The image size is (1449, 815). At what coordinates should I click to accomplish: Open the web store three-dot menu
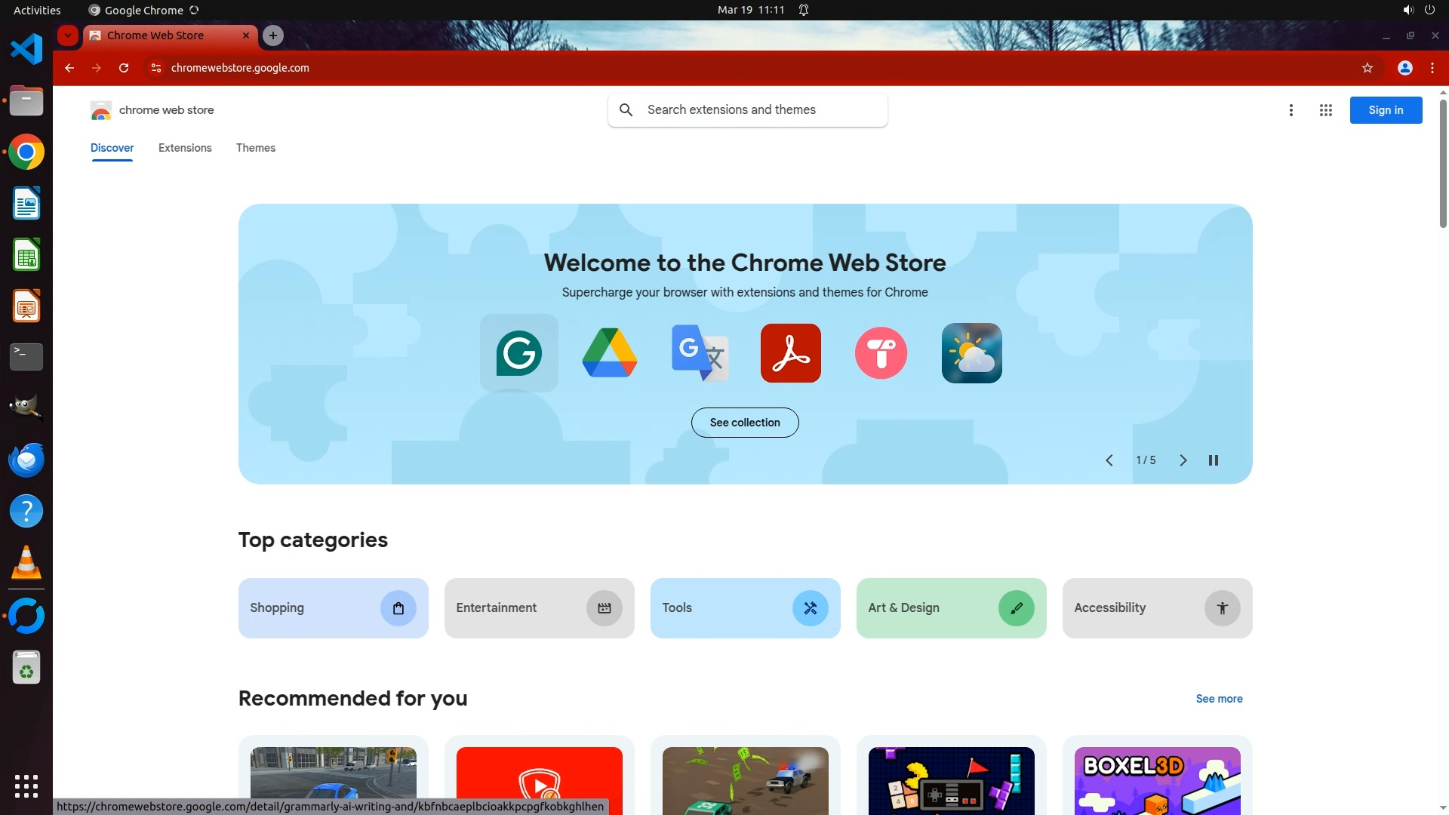pos(1291,110)
